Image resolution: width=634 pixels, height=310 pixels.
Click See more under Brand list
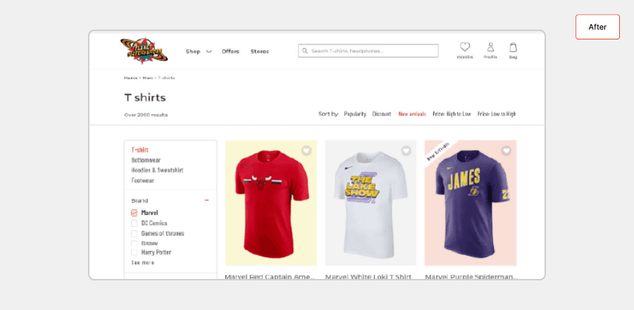pyautogui.click(x=143, y=263)
